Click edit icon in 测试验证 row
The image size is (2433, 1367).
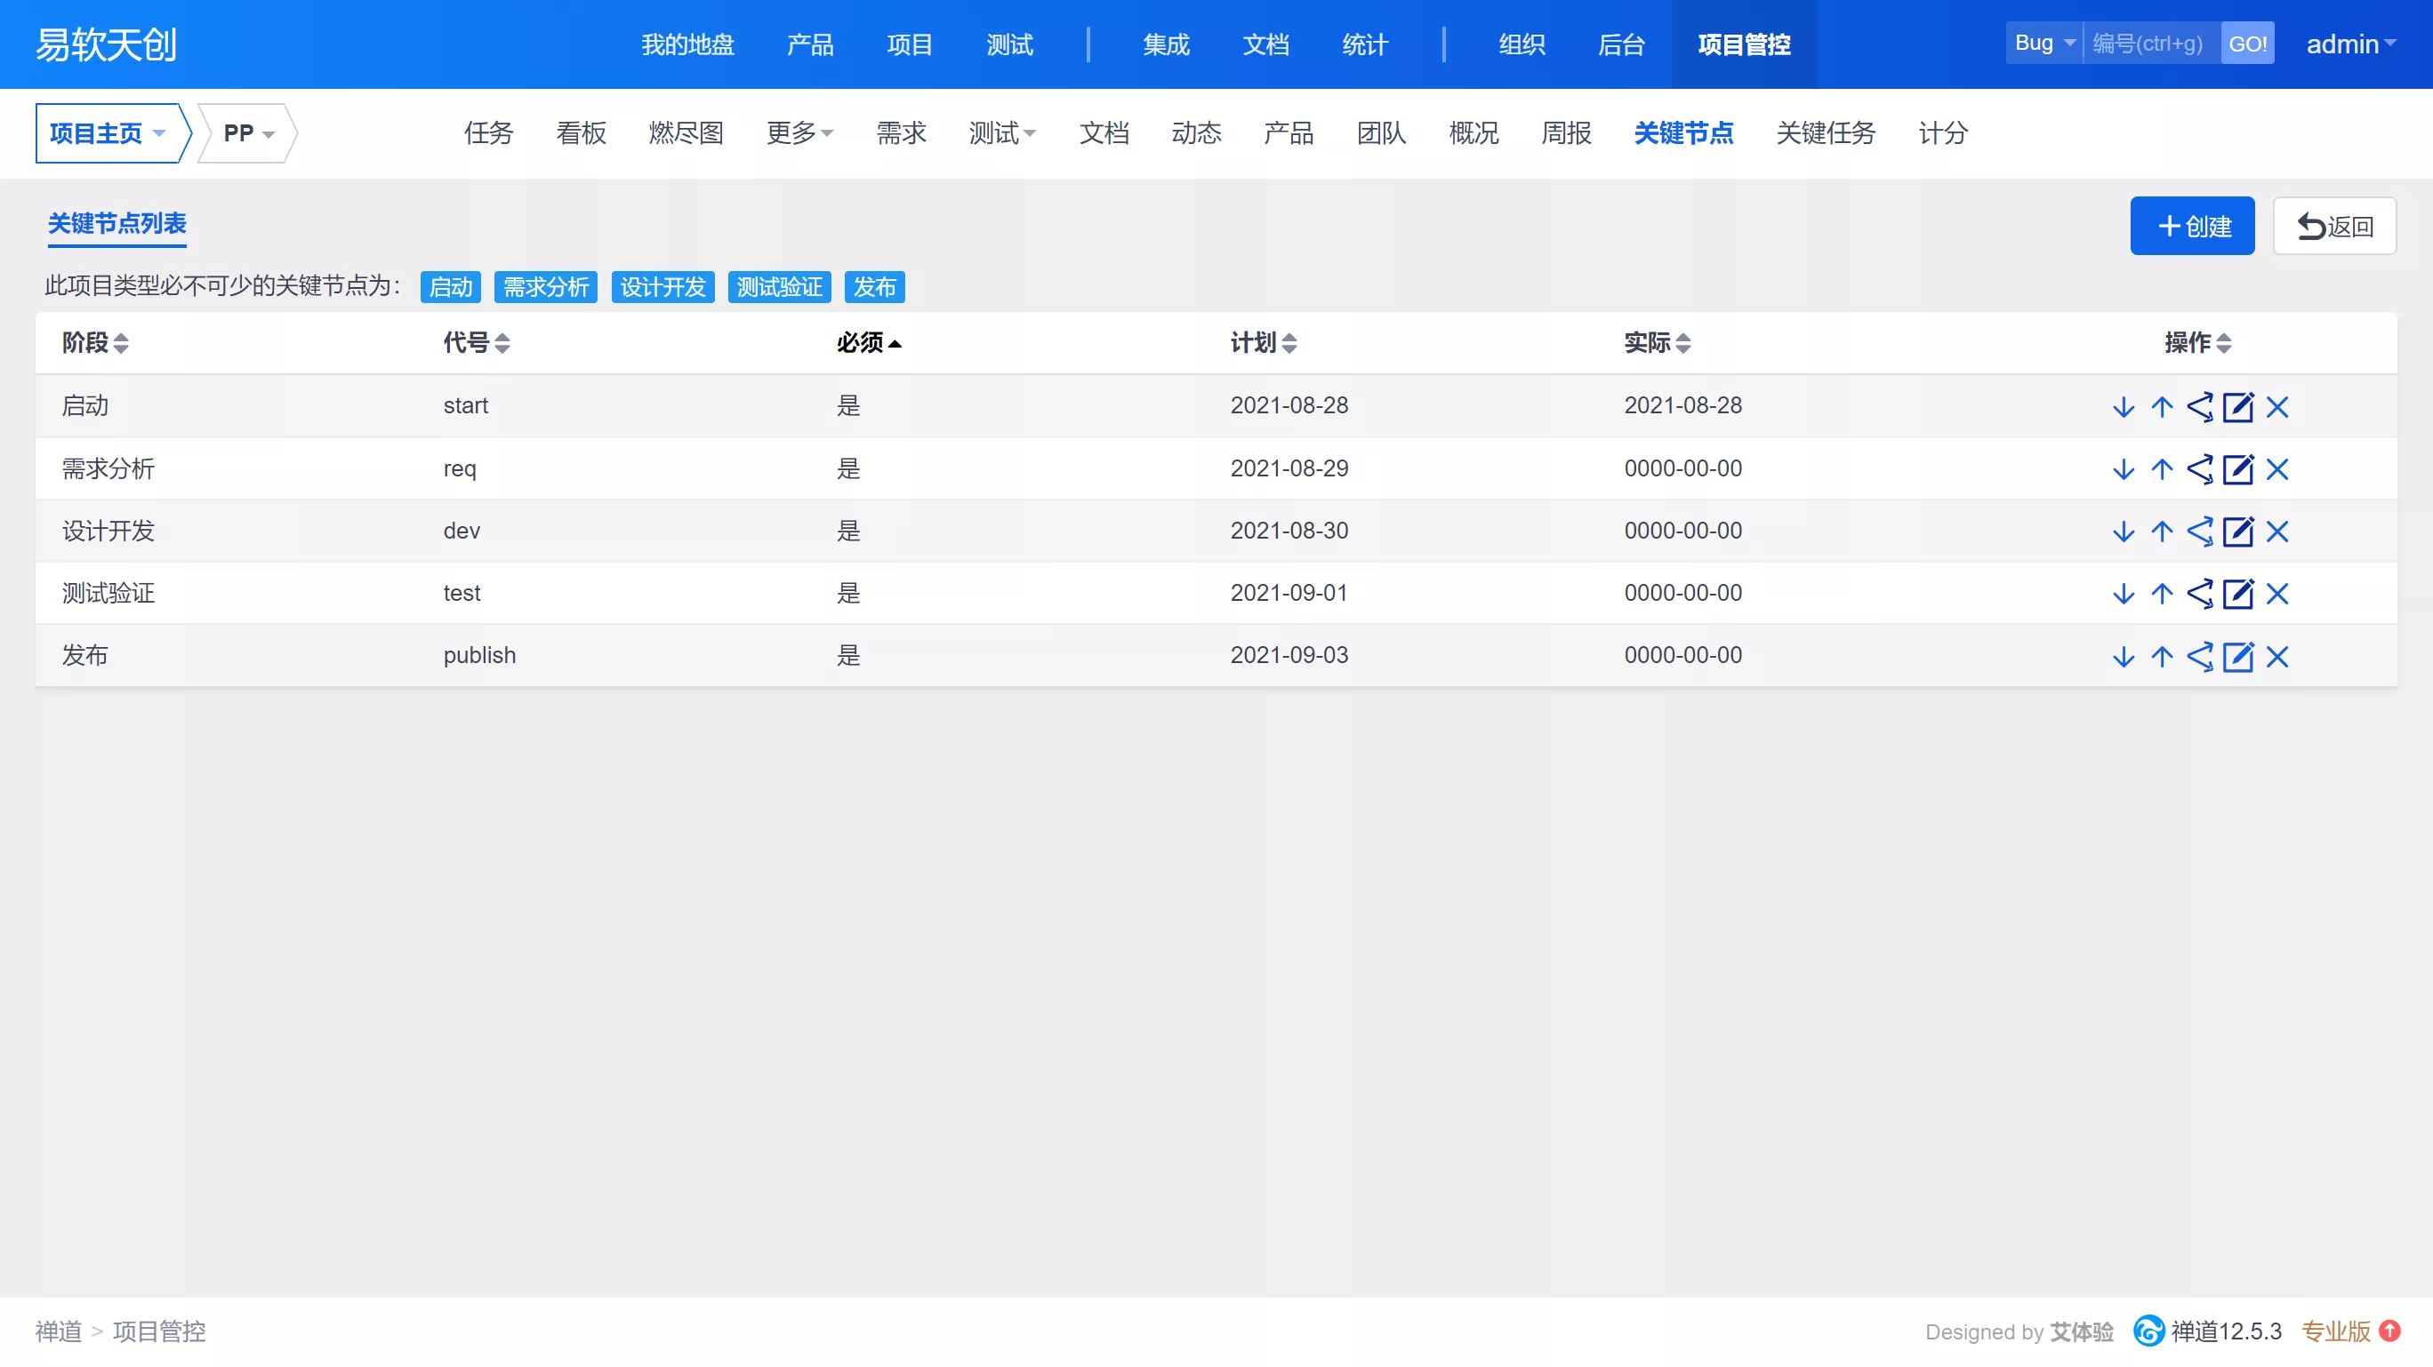[x=2237, y=594]
